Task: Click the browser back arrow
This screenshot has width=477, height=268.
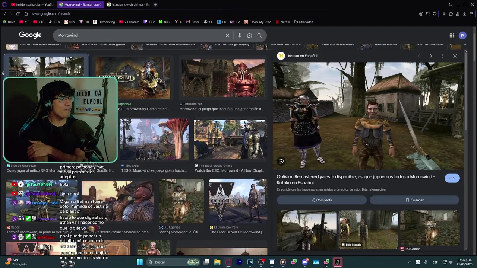Action: coord(5,14)
